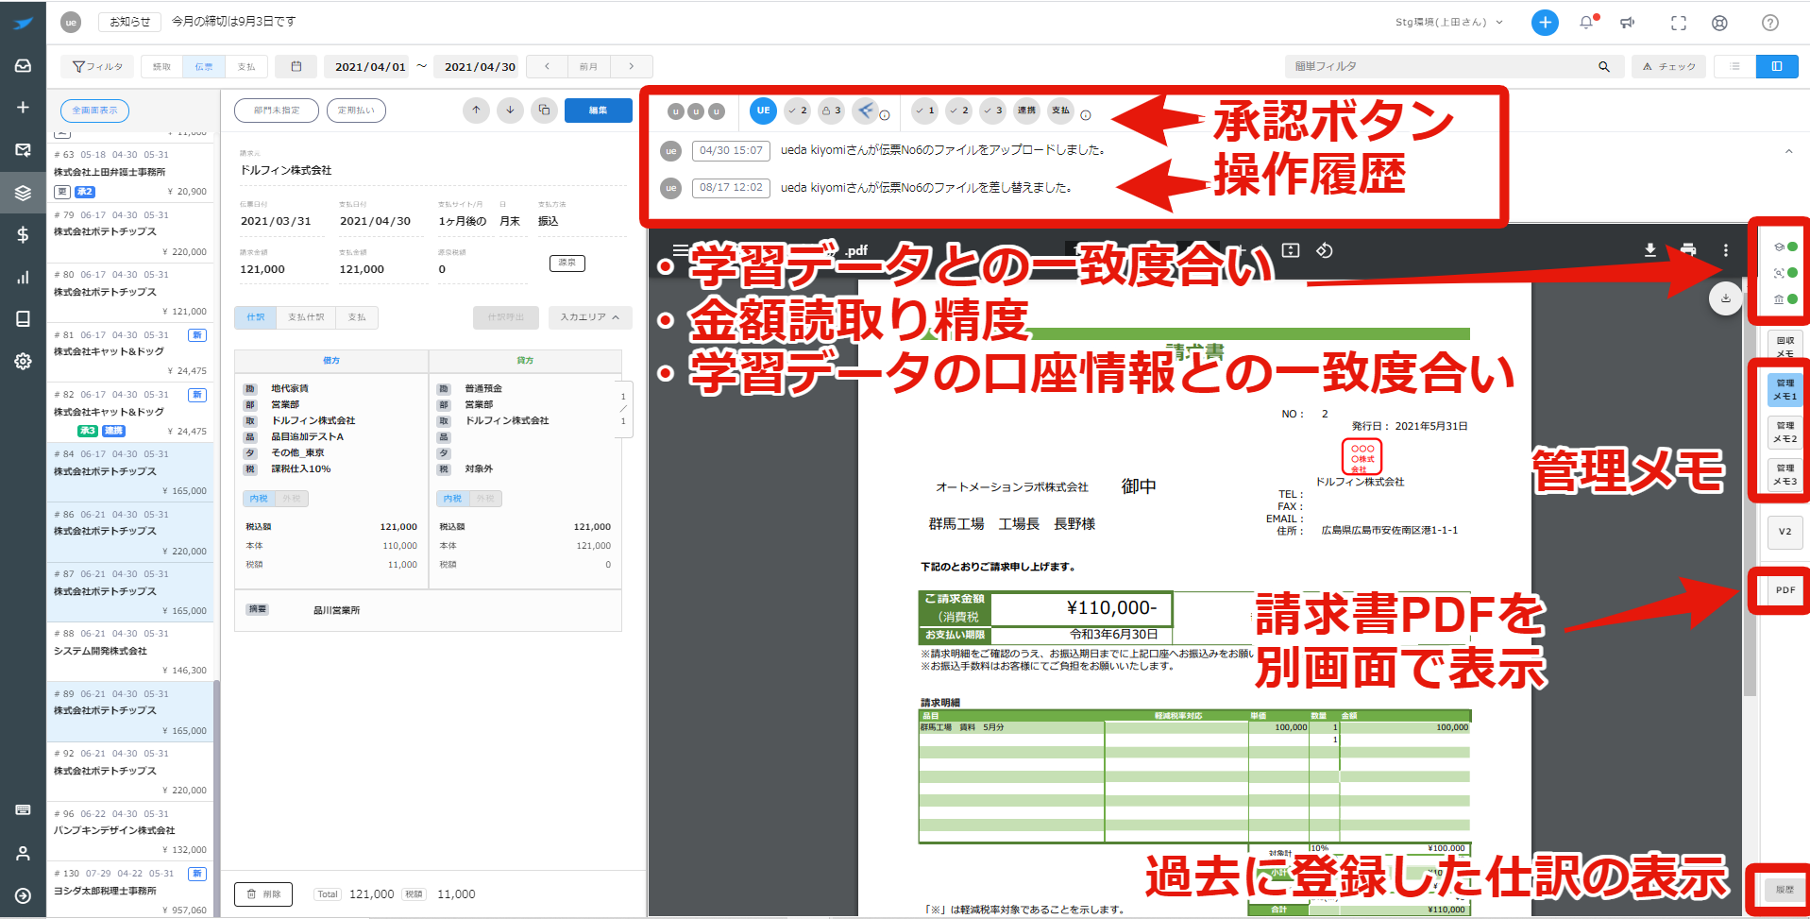This screenshot has width=1810, height=919.
Task: Click the 全画面表示 button
Action: click(94, 111)
